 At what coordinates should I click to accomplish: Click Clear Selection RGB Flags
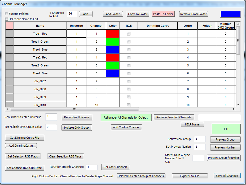pos(65,156)
